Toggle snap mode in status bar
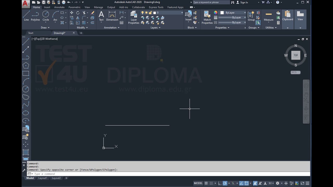The height and width of the screenshot is (187, 333). (x=211, y=183)
